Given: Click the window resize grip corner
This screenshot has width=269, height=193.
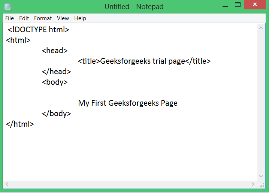Looking at the screenshot, I should [x=262, y=185].
